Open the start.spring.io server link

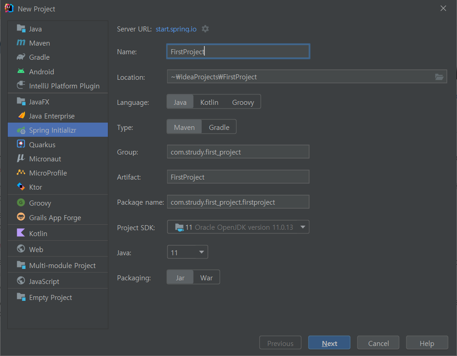pyautogui.click(x=176, y=29)
